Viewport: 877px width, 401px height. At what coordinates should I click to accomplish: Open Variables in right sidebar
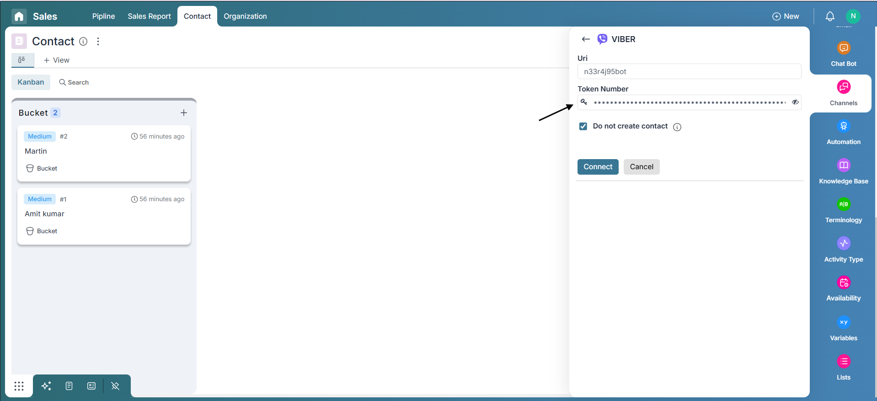(844, 328)
